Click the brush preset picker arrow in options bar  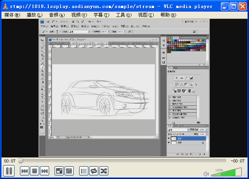60,32
